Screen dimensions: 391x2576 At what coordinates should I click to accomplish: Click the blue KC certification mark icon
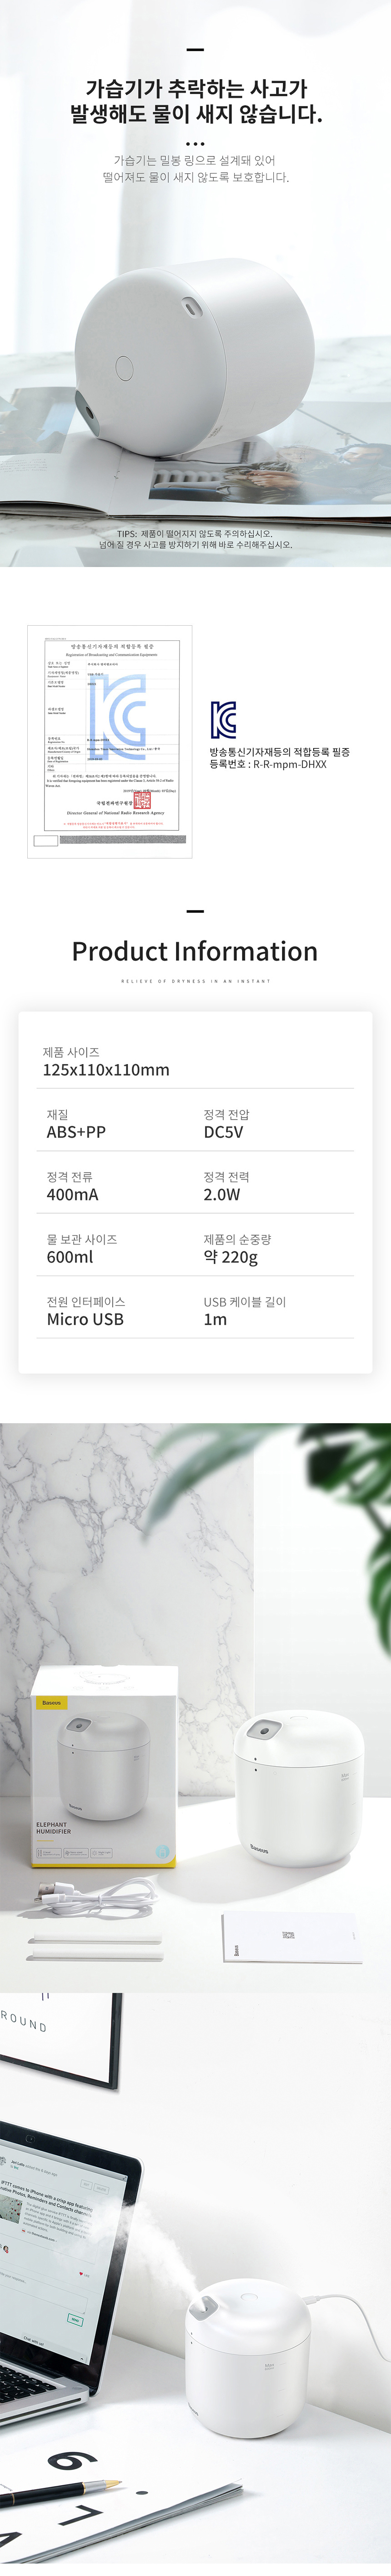(x=223, y=718)
